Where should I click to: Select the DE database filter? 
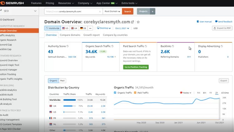click(x=83, y=28)
